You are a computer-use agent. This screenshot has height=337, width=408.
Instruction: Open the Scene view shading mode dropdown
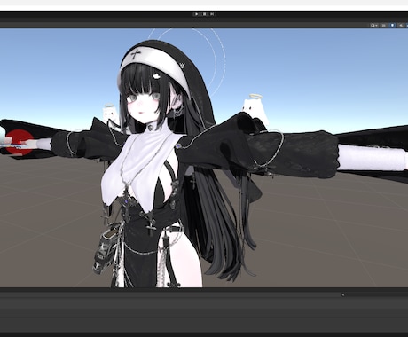coord(374,26)
